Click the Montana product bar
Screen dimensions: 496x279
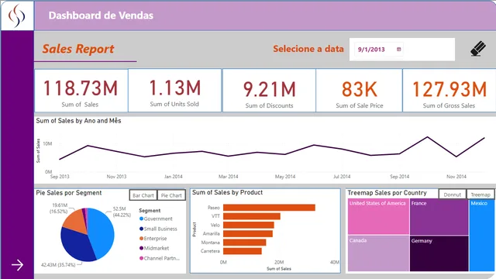tap(245, 243)
